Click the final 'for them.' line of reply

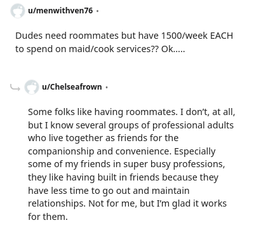[x=48, y=217]
